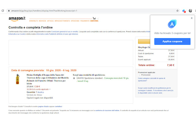This screenshot has height=122, width=196.
Task: Click the amazon.it logo
Action: tap(17, 19)
